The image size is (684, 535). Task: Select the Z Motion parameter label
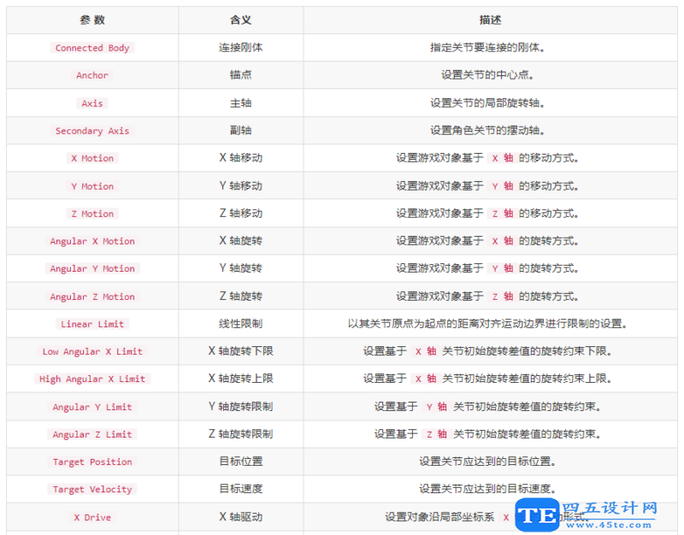[92, 213]
